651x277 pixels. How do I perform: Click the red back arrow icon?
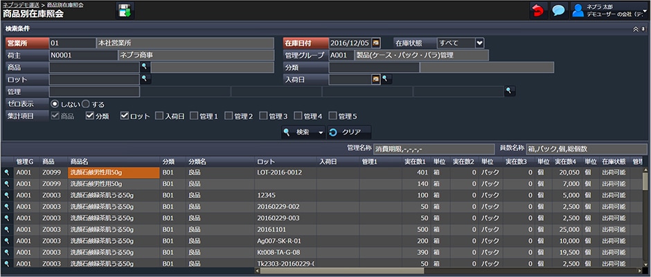(x=537, y=10)
